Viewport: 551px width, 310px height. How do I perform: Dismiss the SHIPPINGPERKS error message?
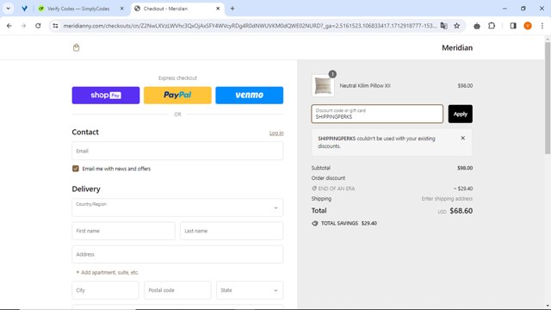(x=463, y=138)
